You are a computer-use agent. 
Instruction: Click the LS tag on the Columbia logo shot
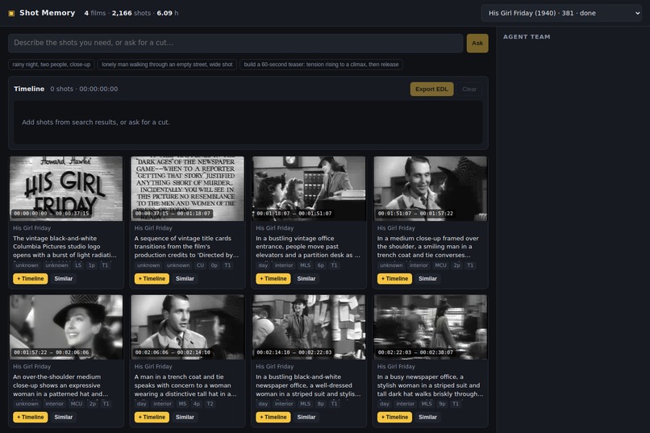pyautogui.click(x=78, y=265)
